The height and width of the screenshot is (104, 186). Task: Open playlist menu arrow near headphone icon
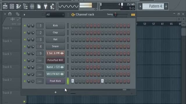pyautogui.click(x=5, y=14)
